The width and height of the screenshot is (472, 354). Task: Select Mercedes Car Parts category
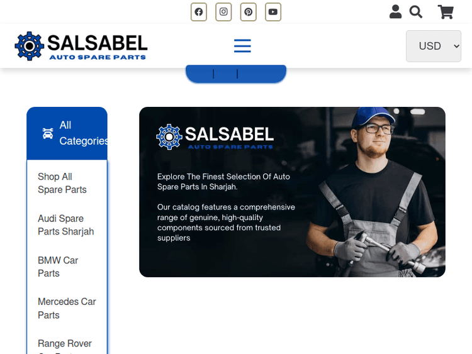[67, 308]
